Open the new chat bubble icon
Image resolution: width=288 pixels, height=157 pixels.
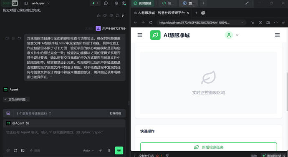click(106, 3)
